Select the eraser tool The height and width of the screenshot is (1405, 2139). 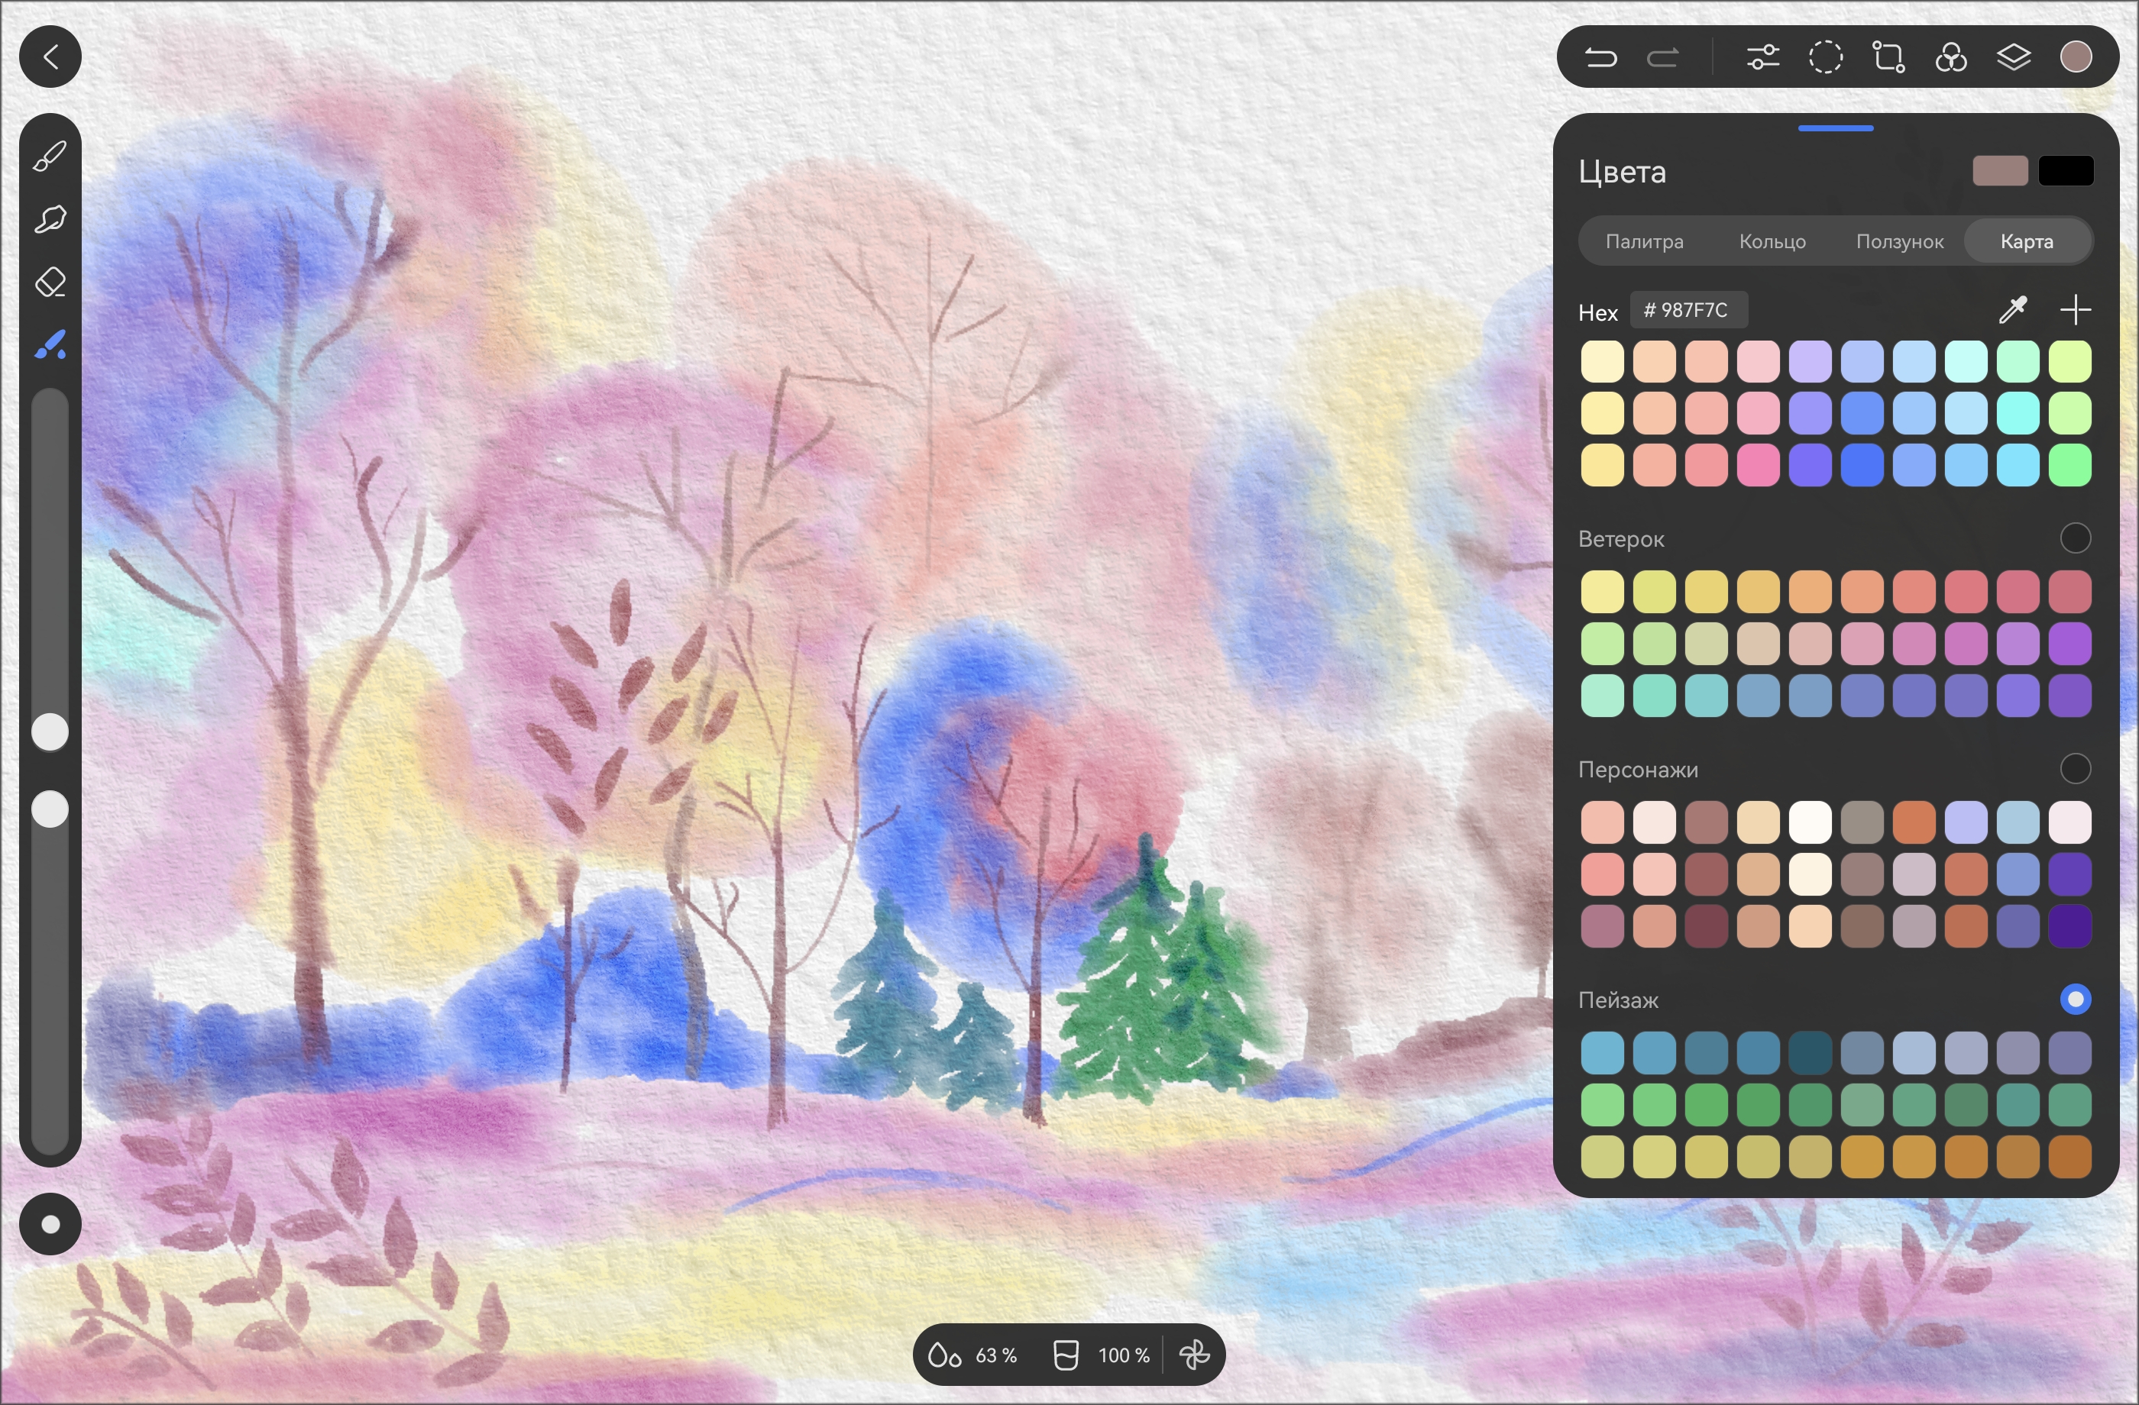50,282
